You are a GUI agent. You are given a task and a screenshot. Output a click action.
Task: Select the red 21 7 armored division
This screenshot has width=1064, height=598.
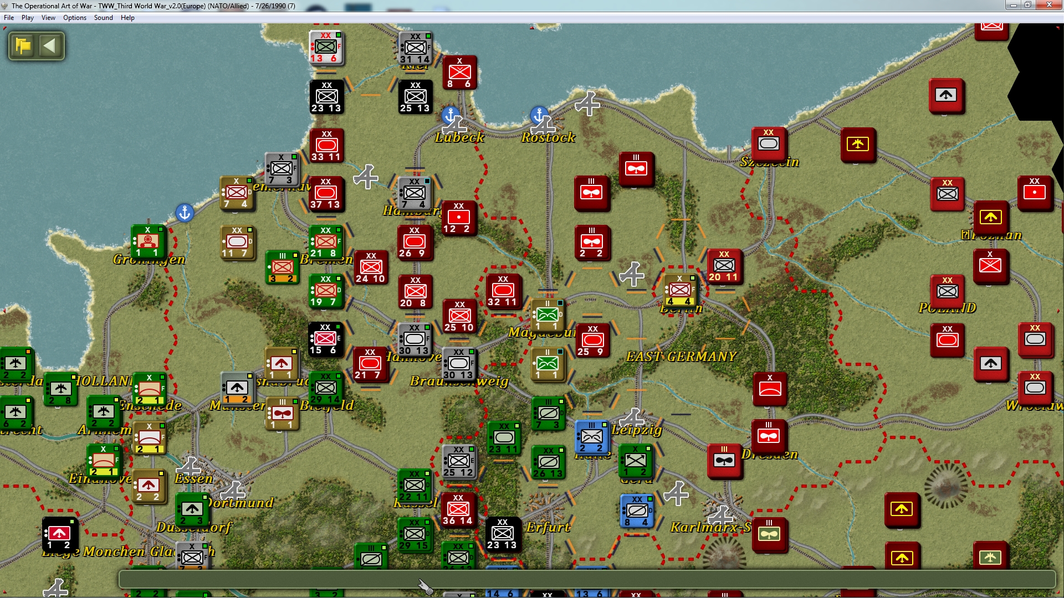point(370,364)
